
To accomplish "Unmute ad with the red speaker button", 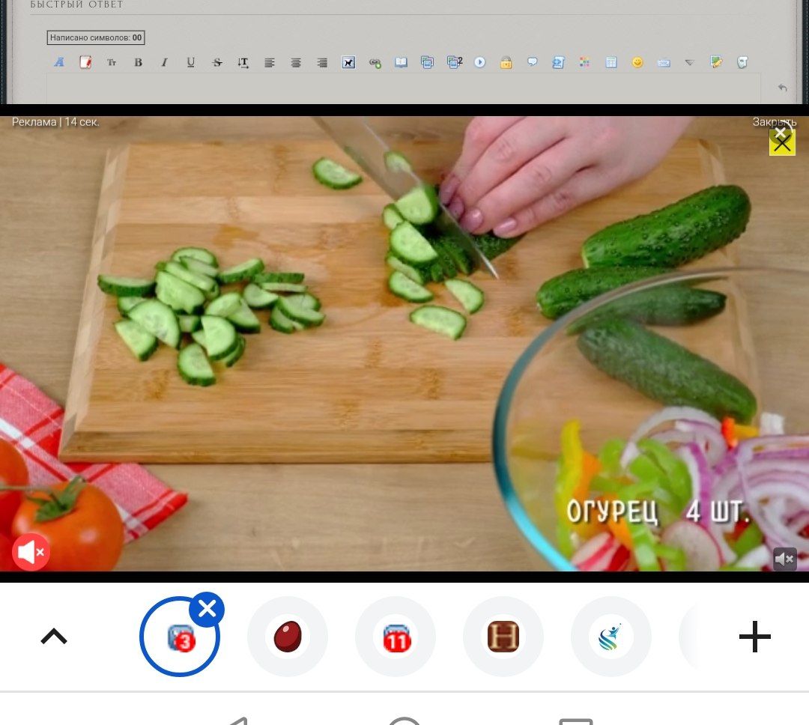I will [31, 552].
